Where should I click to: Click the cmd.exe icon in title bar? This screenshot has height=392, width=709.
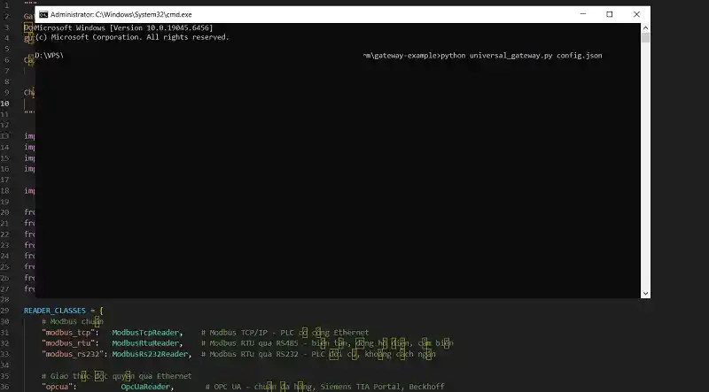pyautogui.click(x=43, y=14)
